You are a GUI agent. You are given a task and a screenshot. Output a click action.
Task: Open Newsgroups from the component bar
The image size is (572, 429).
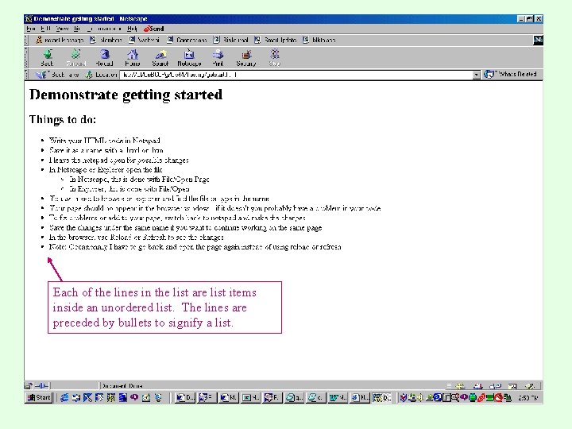[x=495, y=385]
